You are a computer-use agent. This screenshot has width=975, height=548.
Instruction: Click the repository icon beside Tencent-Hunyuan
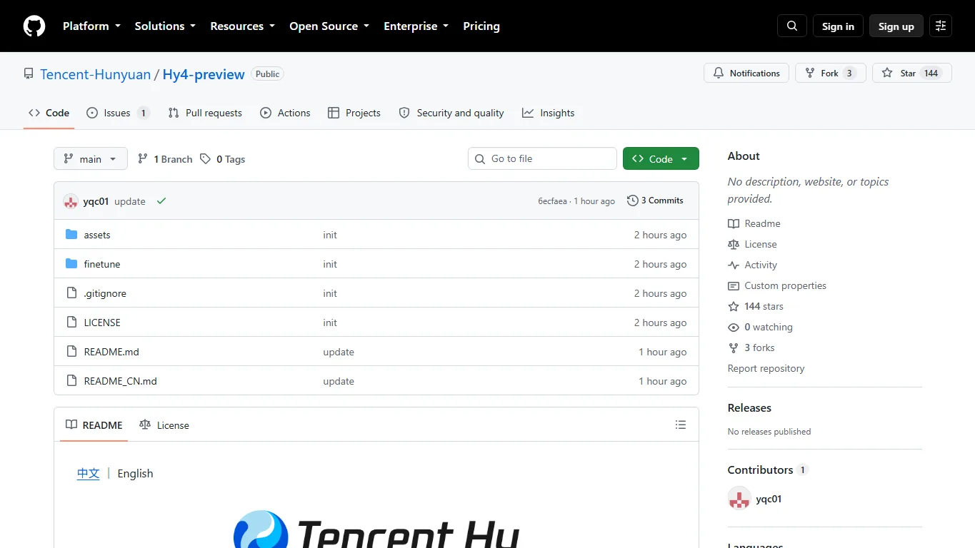click(29, 73)
